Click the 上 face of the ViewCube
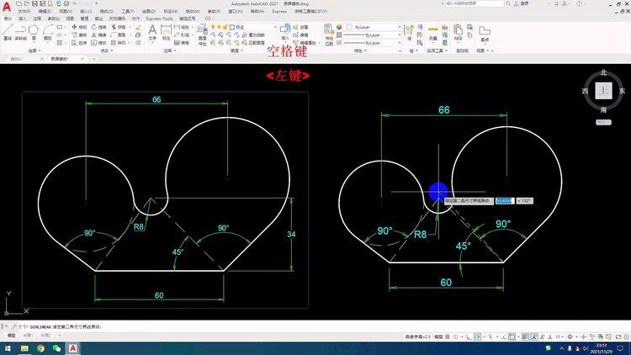631x355 pixels. [603, 91]
